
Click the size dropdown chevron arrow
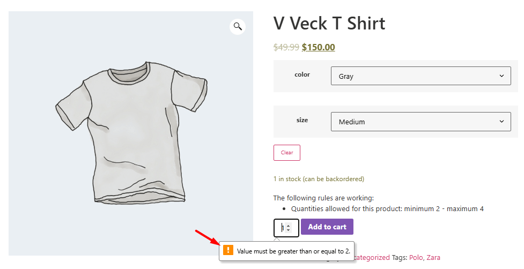[501, 122]
